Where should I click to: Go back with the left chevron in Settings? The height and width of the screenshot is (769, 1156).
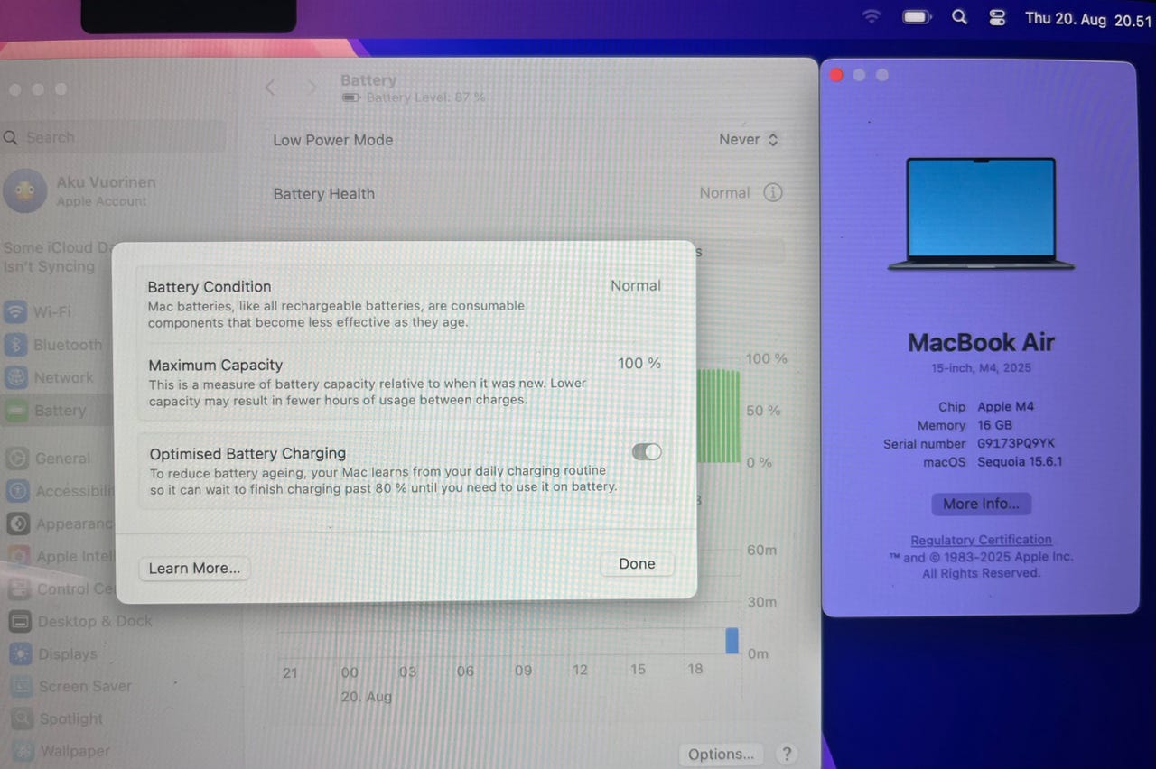(x=269, y=88)
